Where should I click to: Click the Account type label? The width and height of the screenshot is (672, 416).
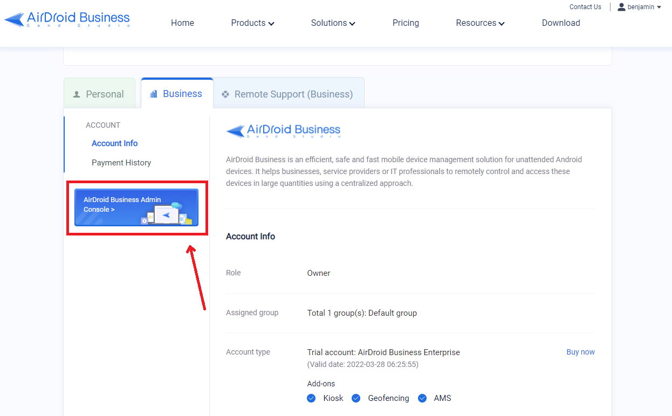point(248,352)
